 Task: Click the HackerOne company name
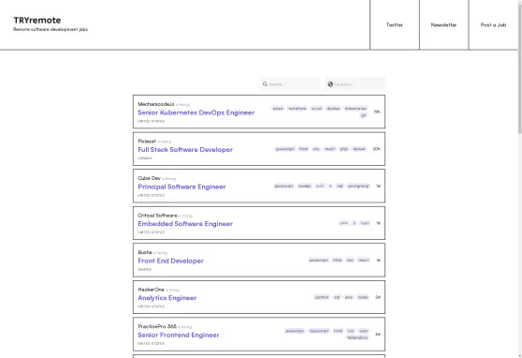pos(151,290)
